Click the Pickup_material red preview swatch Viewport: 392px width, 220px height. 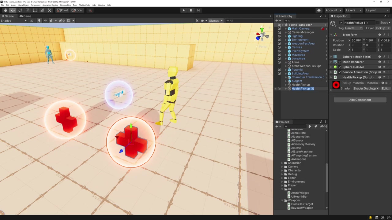pos(336,86)
